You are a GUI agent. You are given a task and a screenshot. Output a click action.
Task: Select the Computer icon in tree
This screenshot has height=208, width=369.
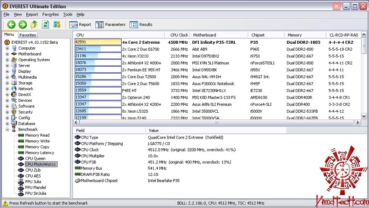(x=14, y=48)
